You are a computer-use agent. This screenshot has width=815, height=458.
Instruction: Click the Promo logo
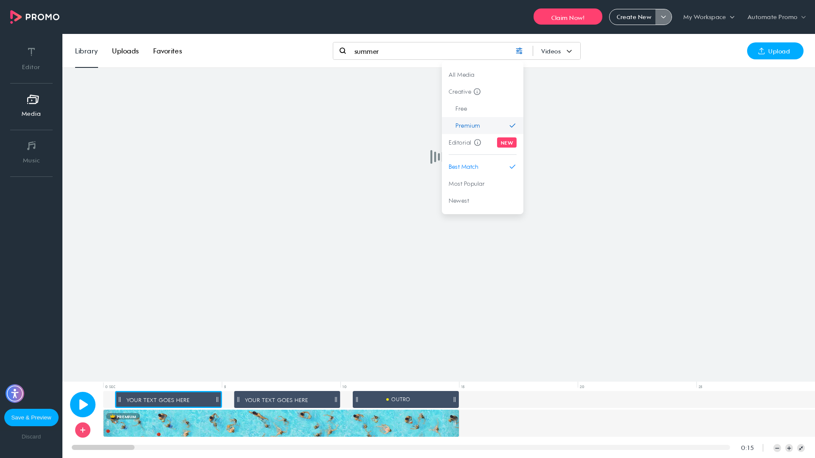click(x=35, y=17)
